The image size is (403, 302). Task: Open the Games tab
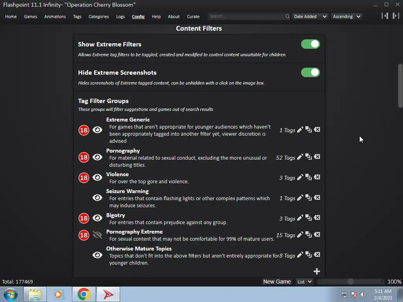point(31,17)
